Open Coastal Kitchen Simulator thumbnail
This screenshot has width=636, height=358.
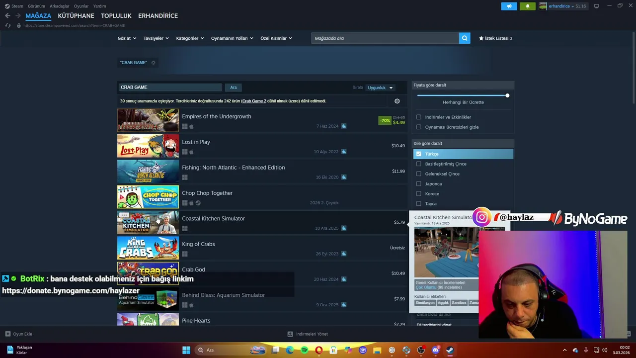[x=148, y=222]
